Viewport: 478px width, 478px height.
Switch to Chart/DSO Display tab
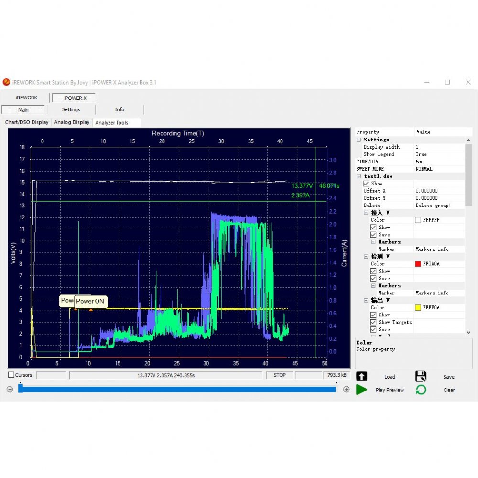click(26, 122)
